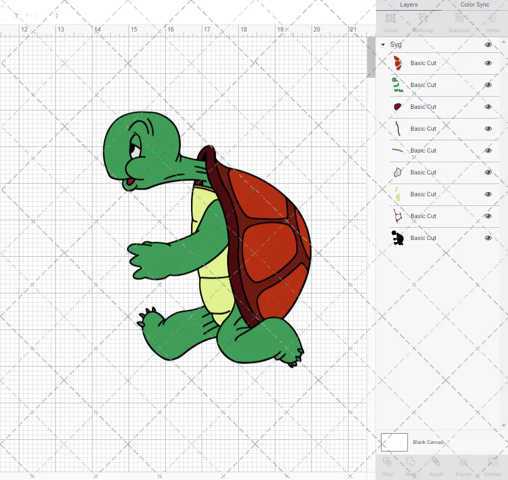Click the UnGroup icon in the layers toolbar
This screenshot has height=480, width=508.
click(x=423, y=18)
